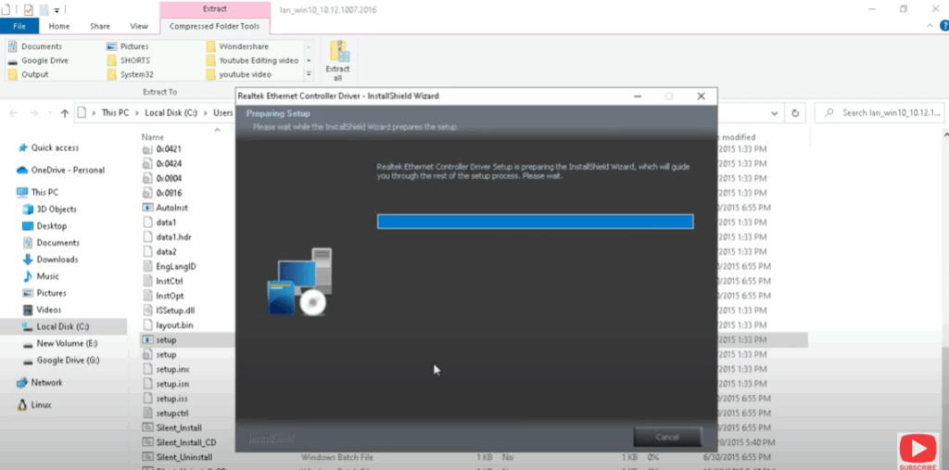949x470 pixels.
Task: Click Local Disk (C:) in address bar
Action: coord(171,113)
